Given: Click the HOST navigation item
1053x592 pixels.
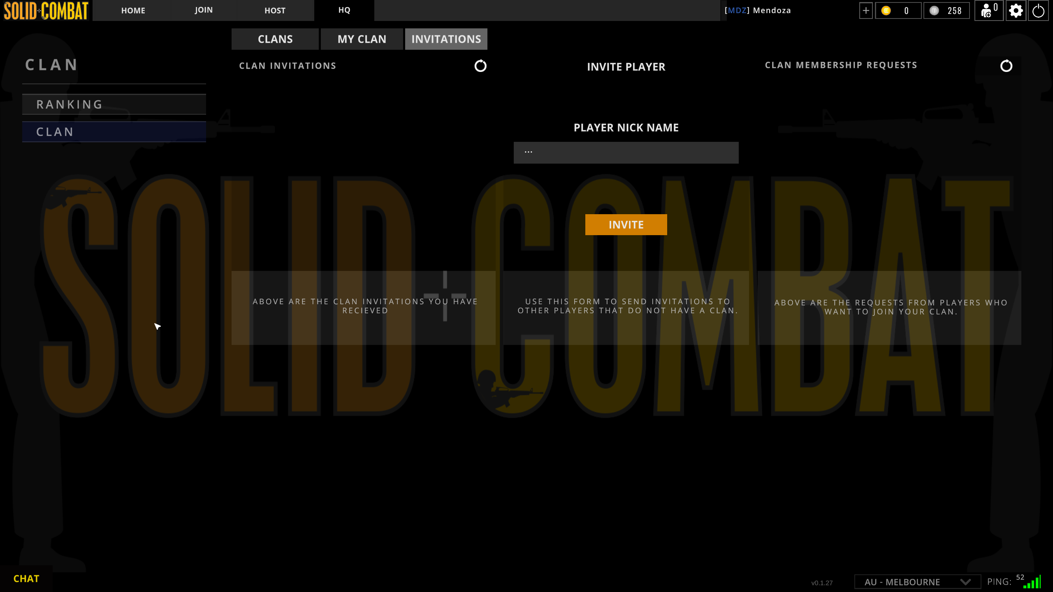Looking at the screenshot, I should 274,10.
